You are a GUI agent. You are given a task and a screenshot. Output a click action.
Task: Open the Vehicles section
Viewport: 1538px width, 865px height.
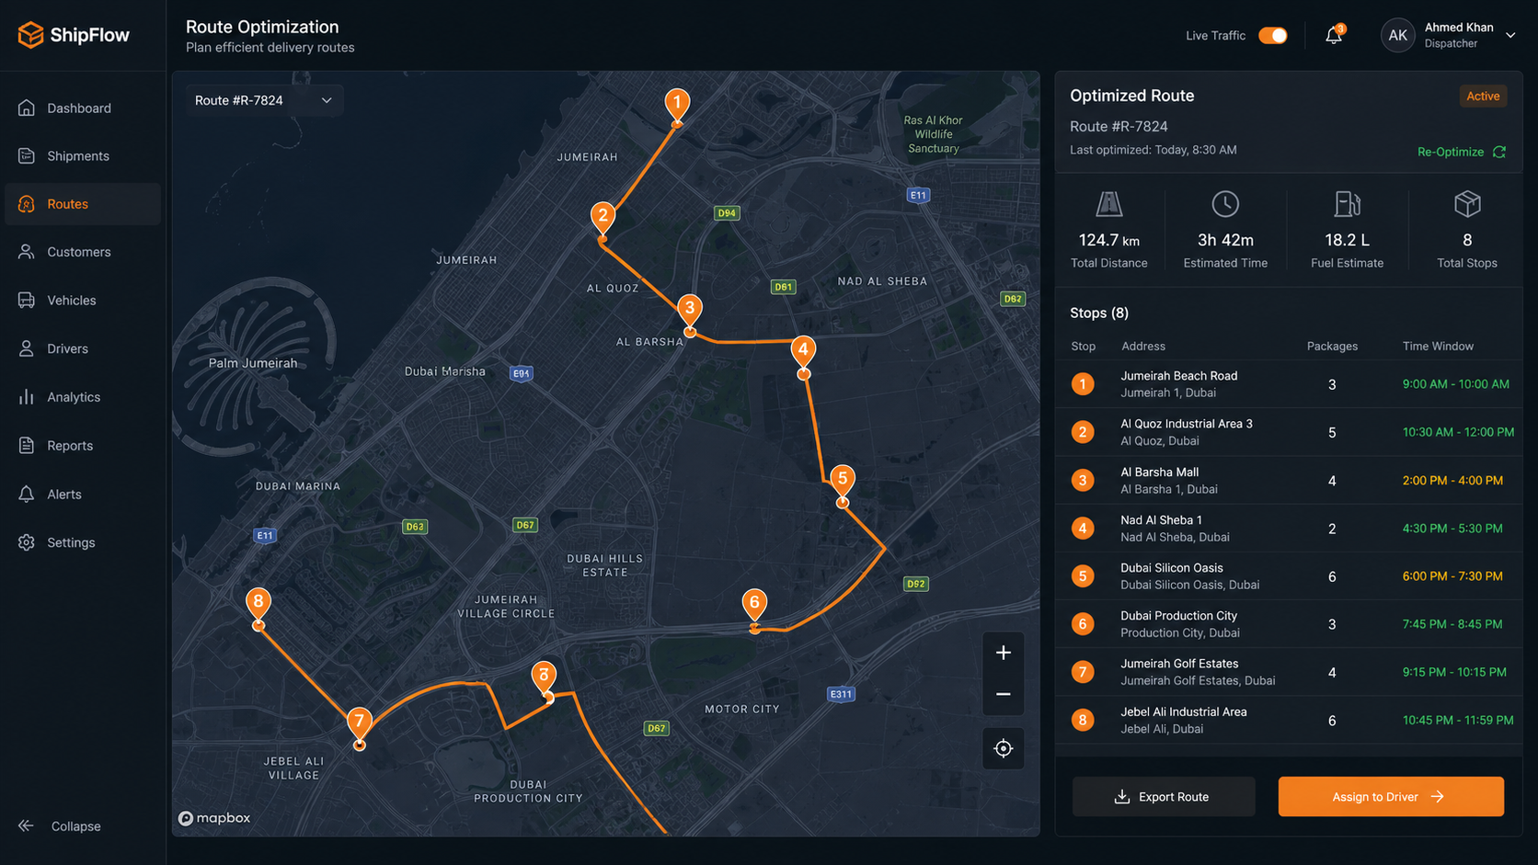coord(83,301)
